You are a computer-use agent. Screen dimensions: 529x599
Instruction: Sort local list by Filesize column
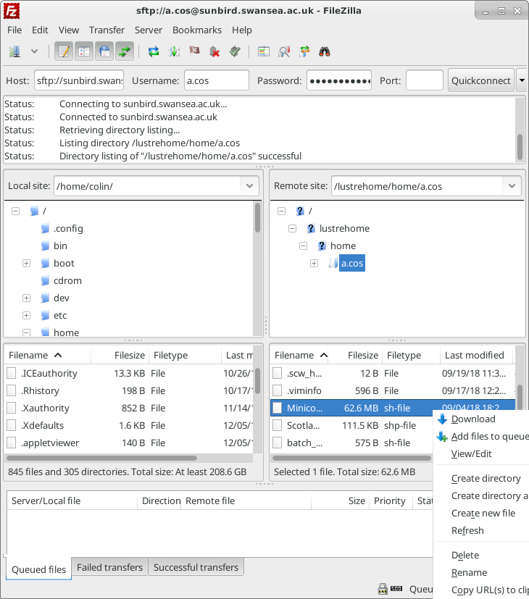click(120, 356)
